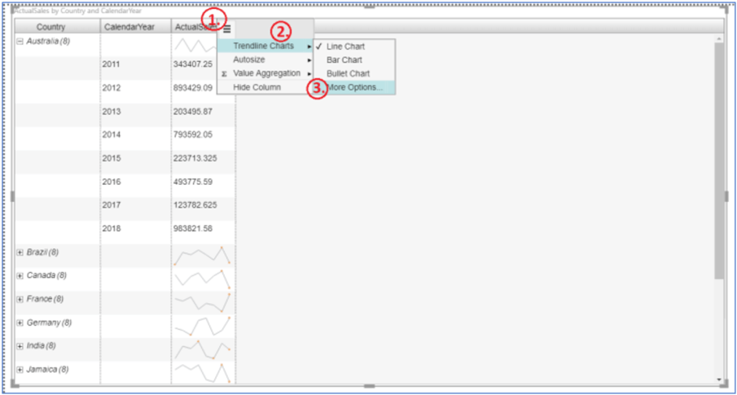This screenshot has width=737, height=395.
Task: Select the 893429.09 sales value
Action: [x=193, y=88]
